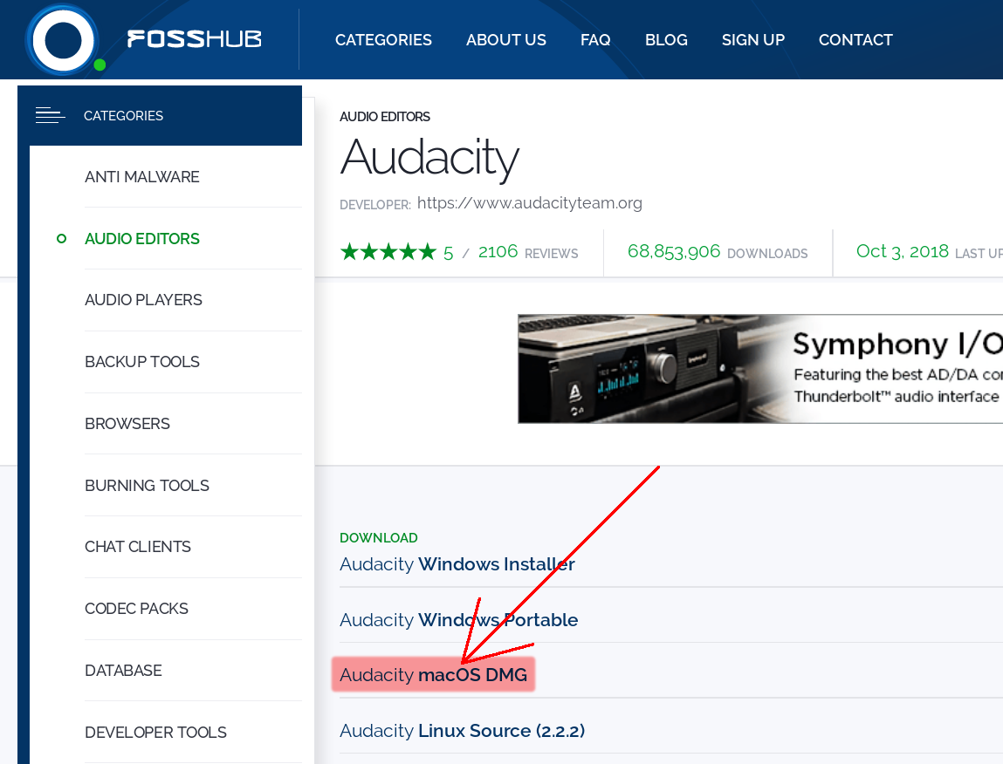Screen dimensions: 1003x764
Task: Download Audacity Windows Installer
Action: [x=457, y=564]
